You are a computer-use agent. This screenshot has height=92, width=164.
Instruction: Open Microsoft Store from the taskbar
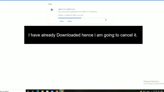(x=47, y=91)
